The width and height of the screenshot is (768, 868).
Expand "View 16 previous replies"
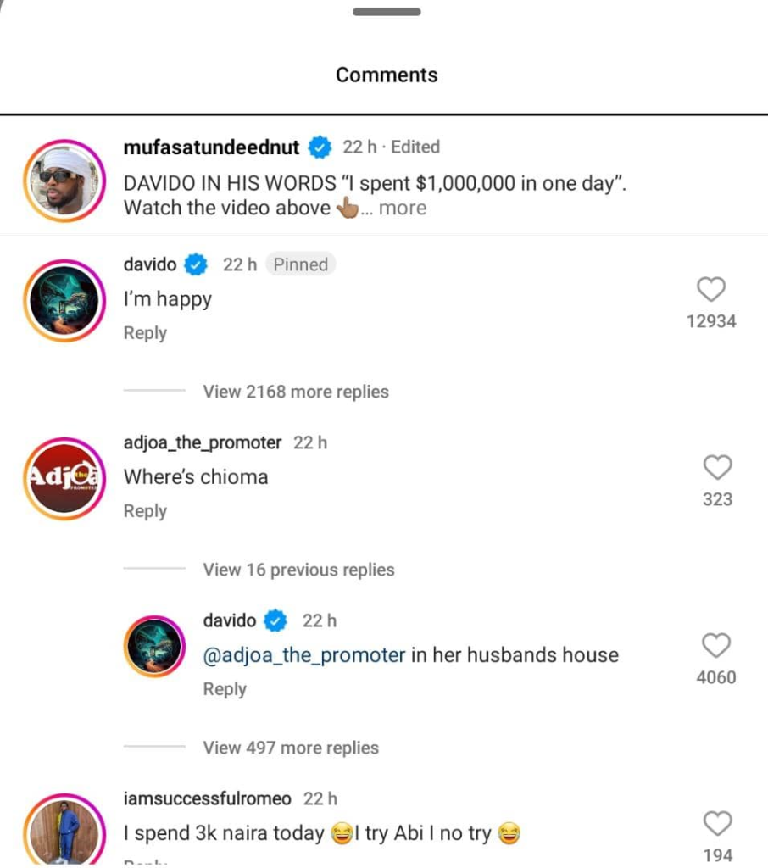pyautogui.click(x=298, y=570)
